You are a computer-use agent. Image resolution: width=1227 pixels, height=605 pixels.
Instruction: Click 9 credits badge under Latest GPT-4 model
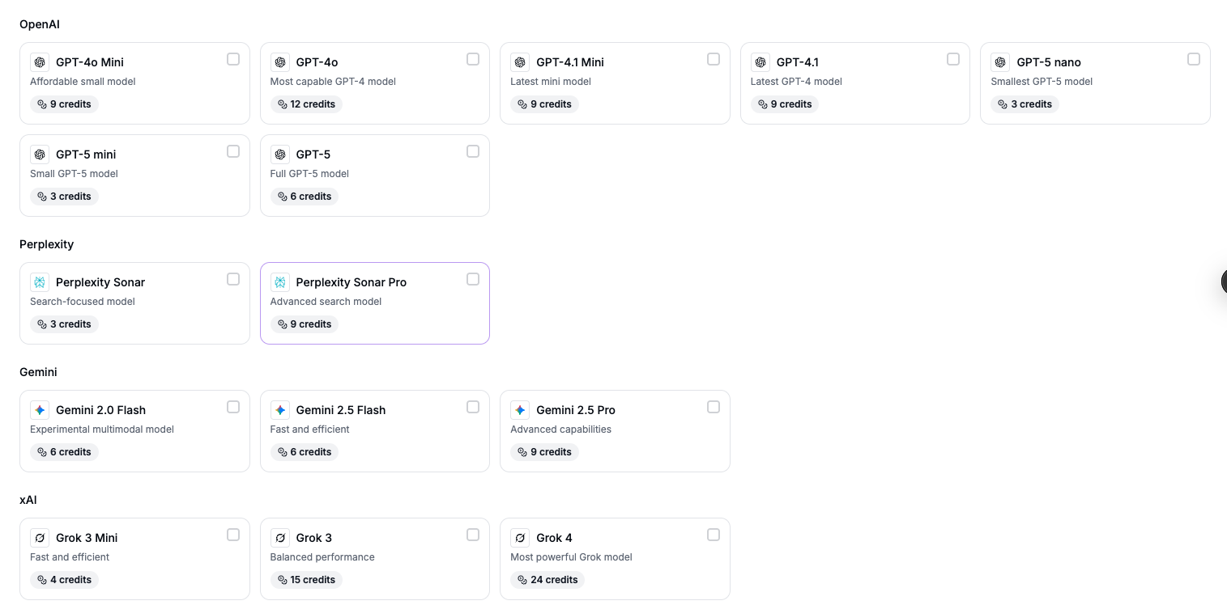tap(785, 104)
